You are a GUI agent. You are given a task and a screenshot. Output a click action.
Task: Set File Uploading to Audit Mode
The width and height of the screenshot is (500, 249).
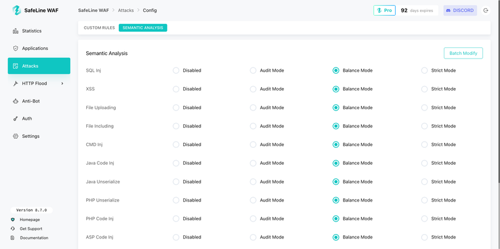[253, 107]
